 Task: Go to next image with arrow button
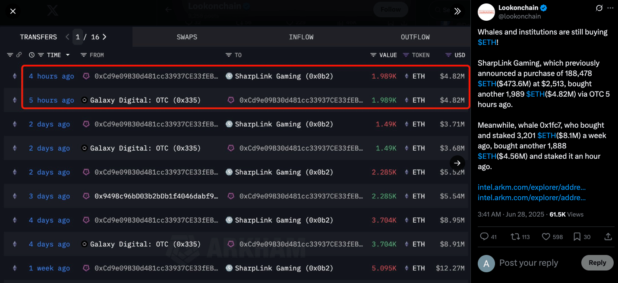point(457,163)
